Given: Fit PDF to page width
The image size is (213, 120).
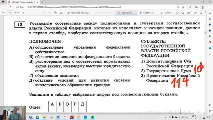Looking at the screenshot, I should (x=61, y=13).
